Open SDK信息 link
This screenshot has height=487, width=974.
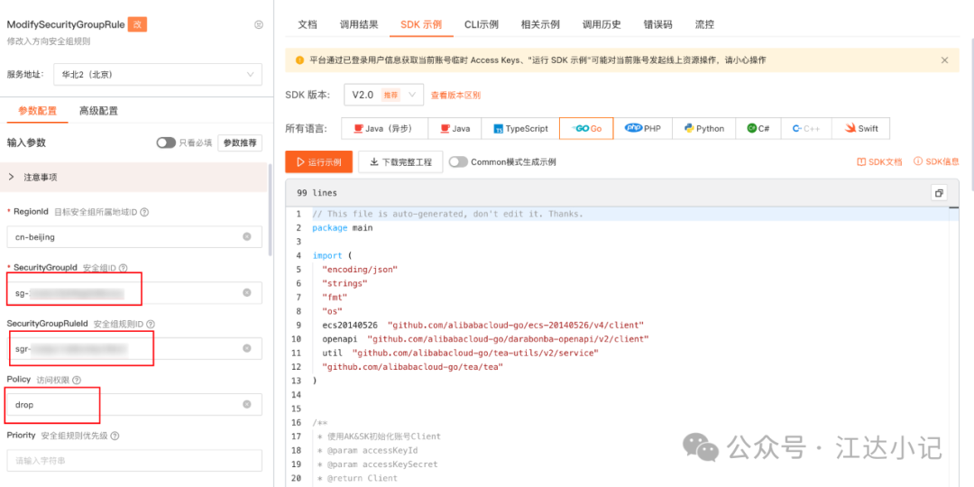coord(936,161)
